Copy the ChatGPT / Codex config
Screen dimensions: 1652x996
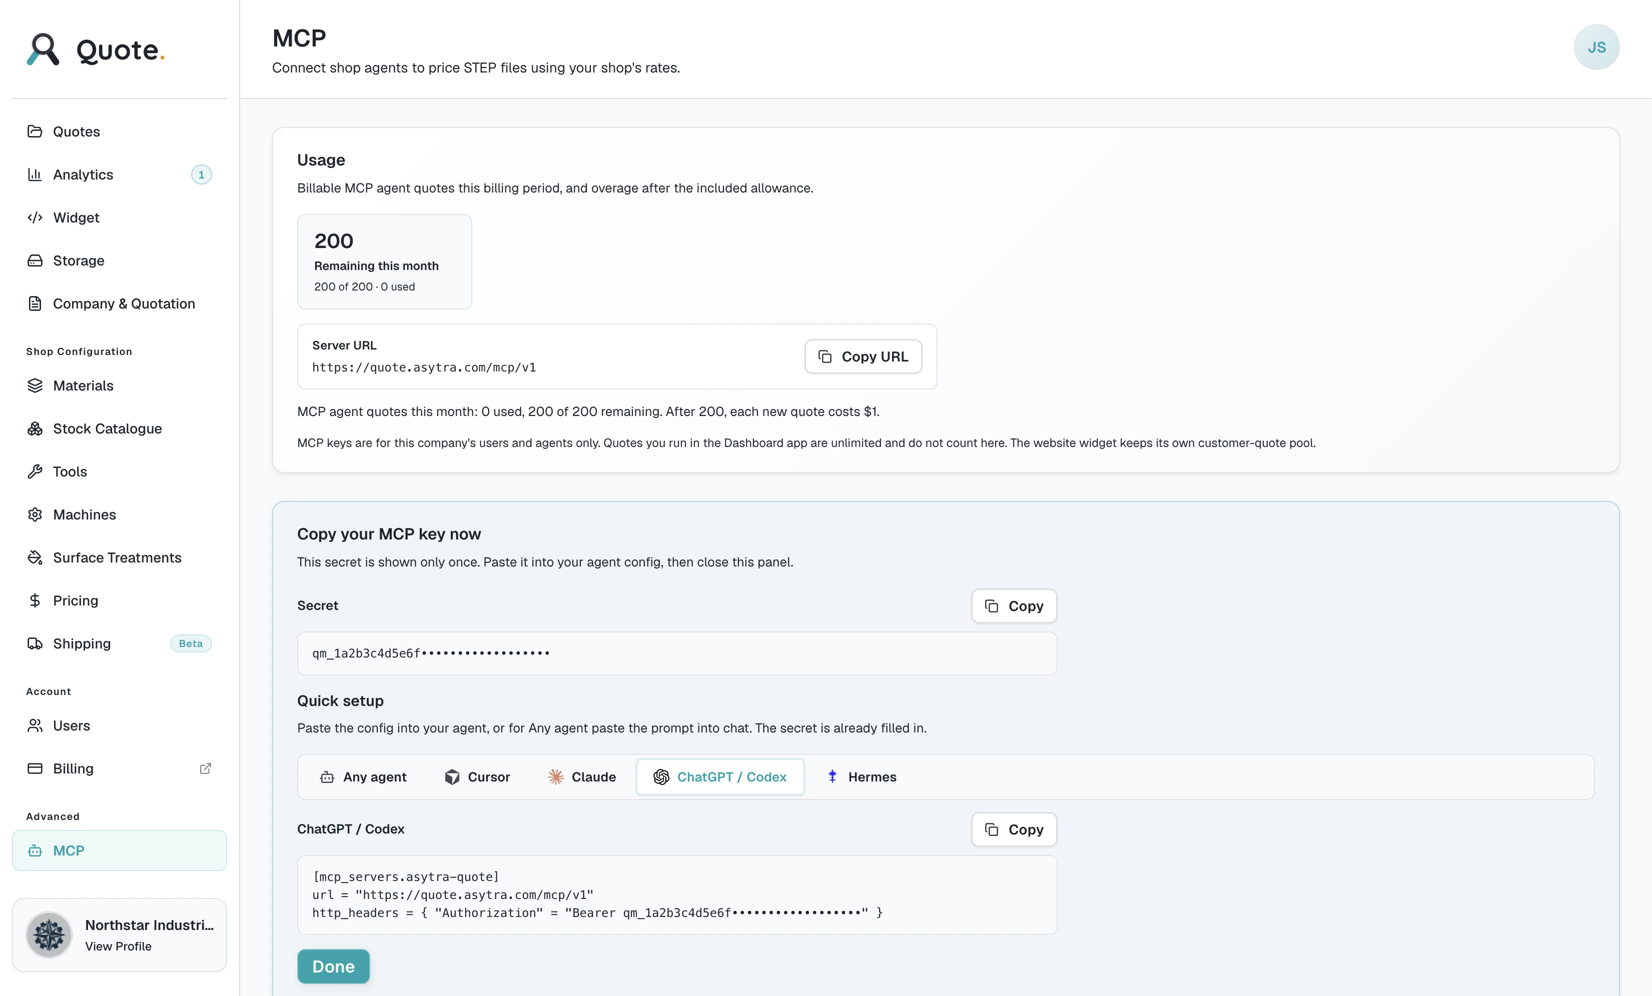[x=1014, y=829]
